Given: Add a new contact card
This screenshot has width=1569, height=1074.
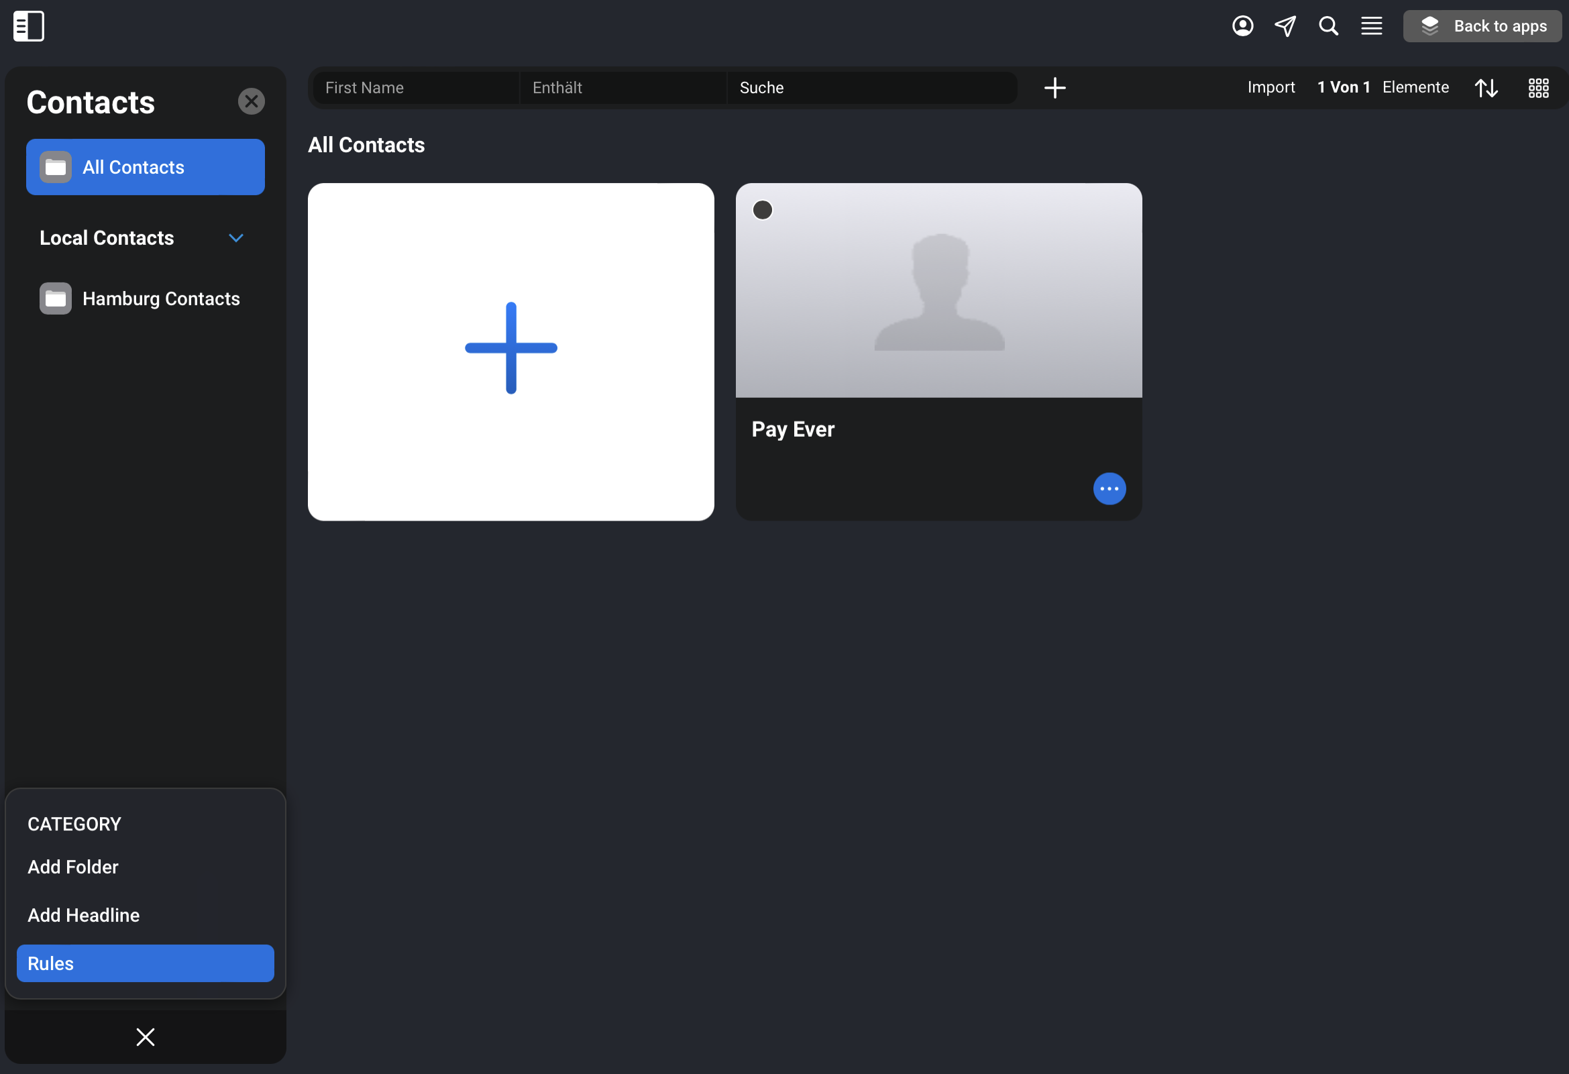Looking at the screenshot, I should point(511,352).
